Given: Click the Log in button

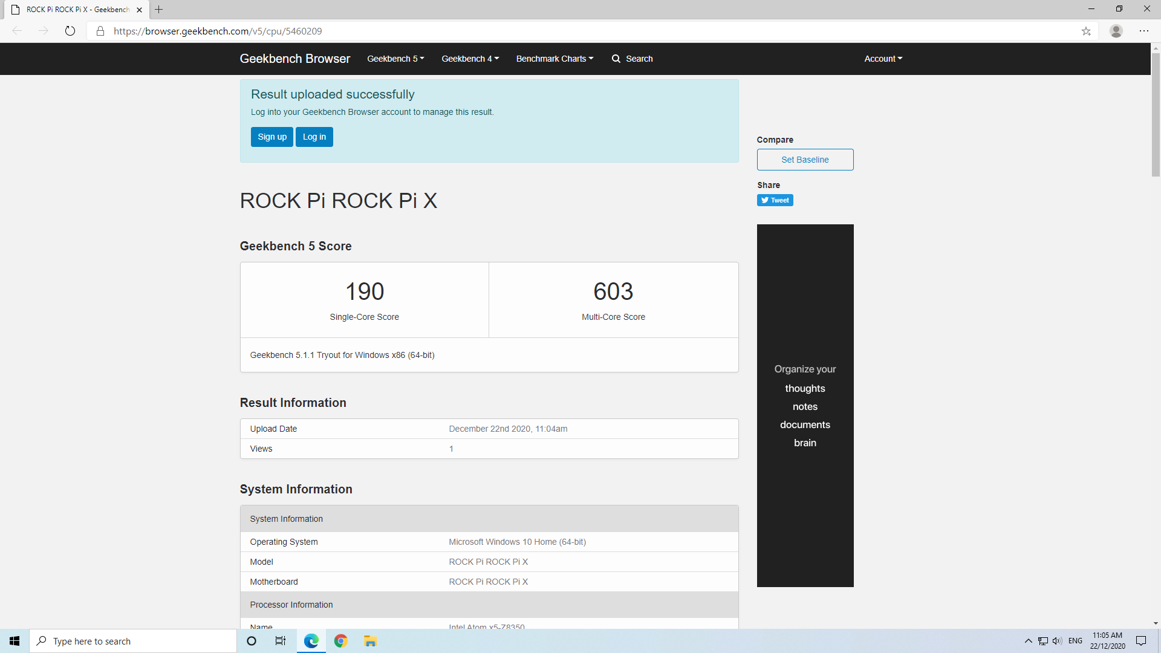Looking at the screenshot, I should (x=314, y=137).
